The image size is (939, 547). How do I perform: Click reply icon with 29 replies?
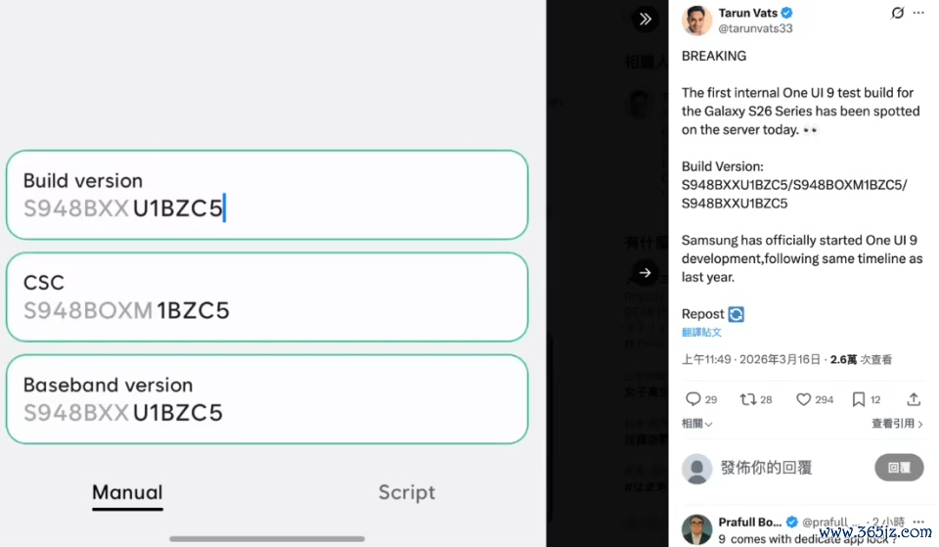tap(693, 399)
